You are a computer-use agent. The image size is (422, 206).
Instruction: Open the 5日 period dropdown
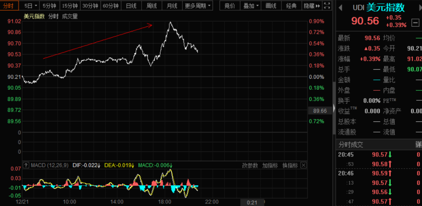coord(31,6)
